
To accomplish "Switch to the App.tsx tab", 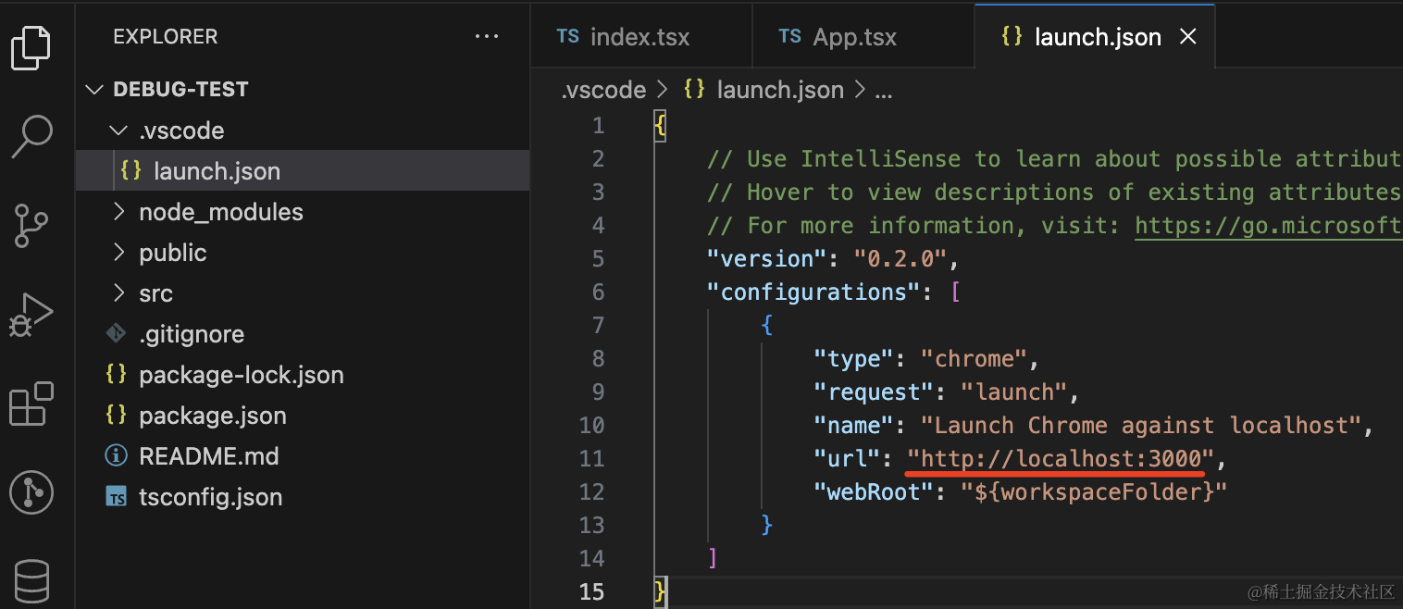I will pos(863,37).
